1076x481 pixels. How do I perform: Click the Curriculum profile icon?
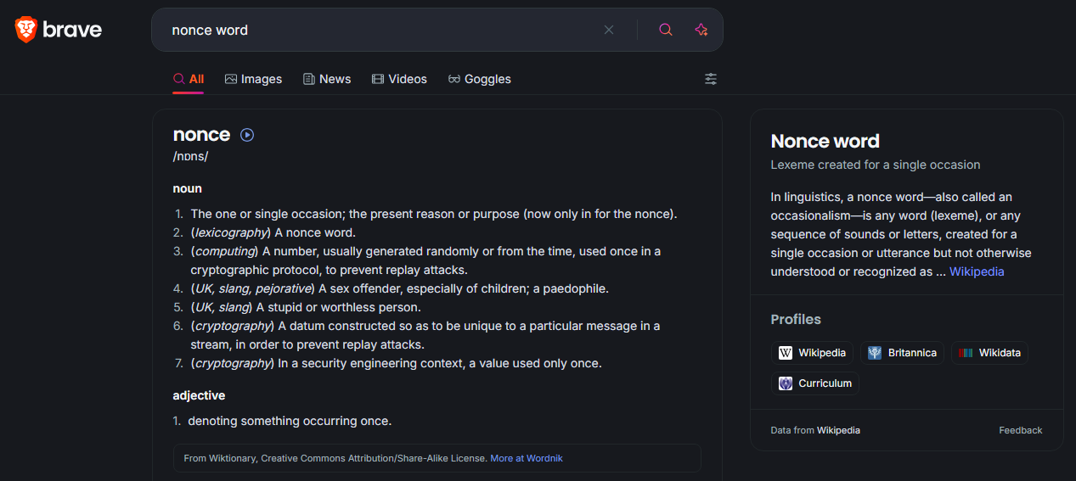tap(786, 383)
